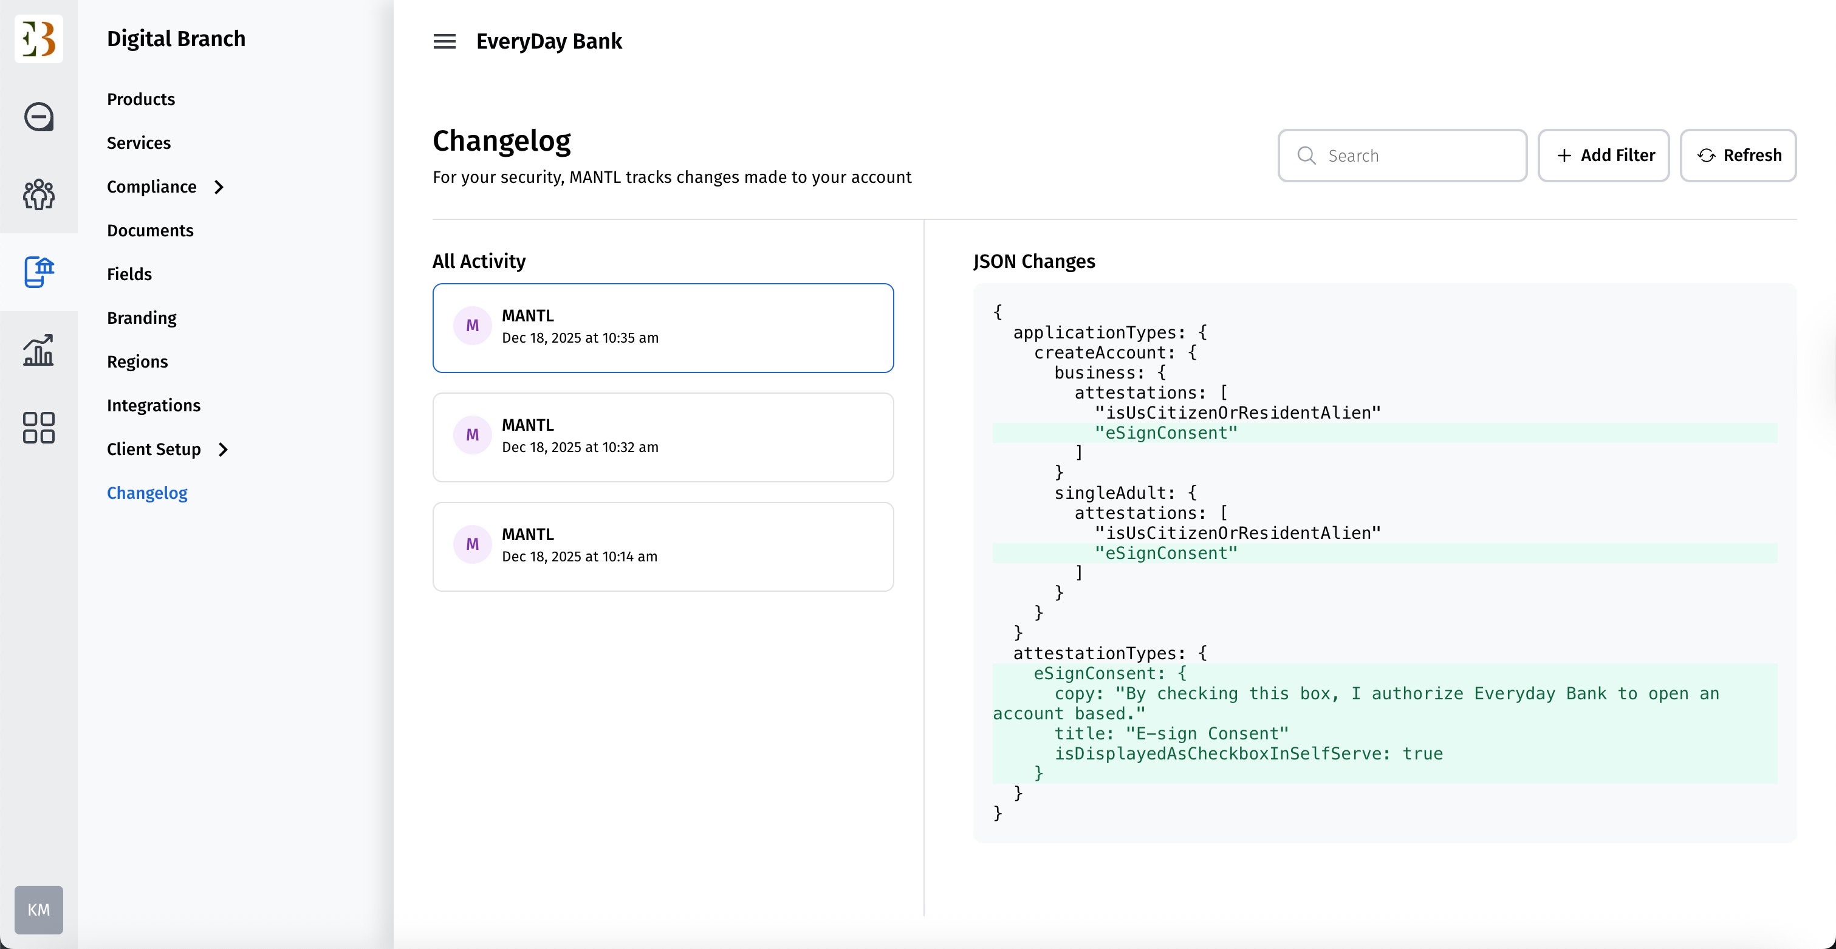Expand the Compliance submenu chevron
Screen dimensions: 1836x949
point(219,187)
